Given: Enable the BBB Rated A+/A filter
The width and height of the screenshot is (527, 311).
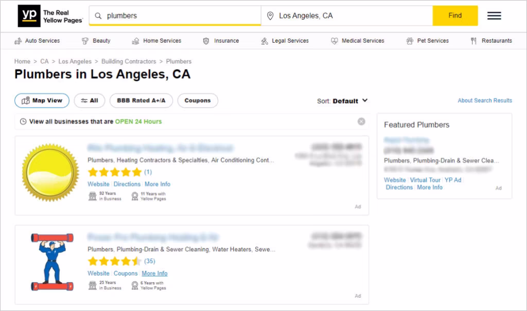Looking at the screenshot, I should click(x=141, y=100).
